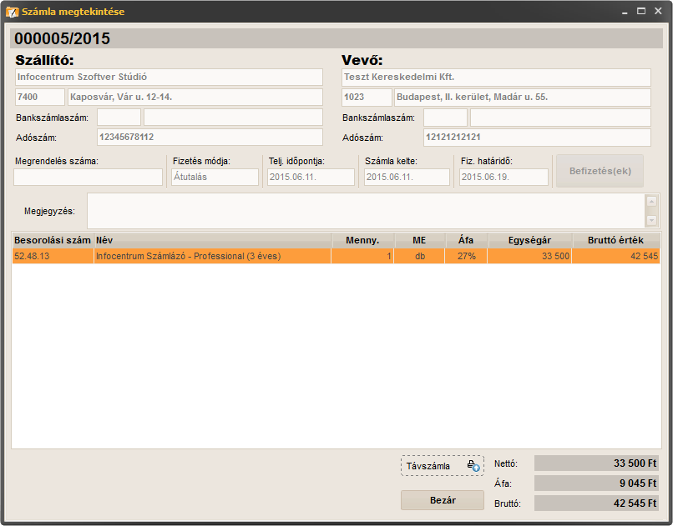The width and height of the screenshot is (673, 526).
Task: Click unit price cell 33 500
Action: click(529, 256)
